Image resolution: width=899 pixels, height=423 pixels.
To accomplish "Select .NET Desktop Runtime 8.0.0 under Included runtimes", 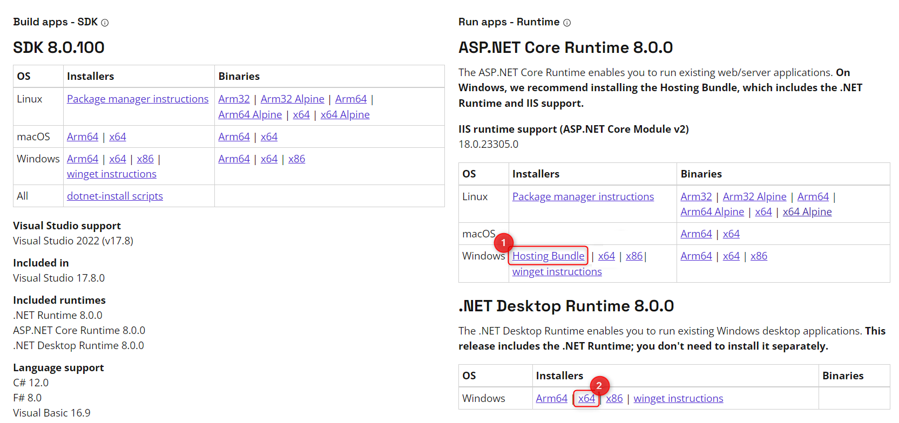I will 78,345.
